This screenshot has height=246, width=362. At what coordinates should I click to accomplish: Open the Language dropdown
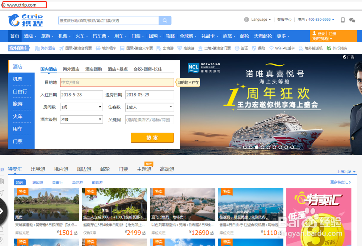click(x=261, y=20)
